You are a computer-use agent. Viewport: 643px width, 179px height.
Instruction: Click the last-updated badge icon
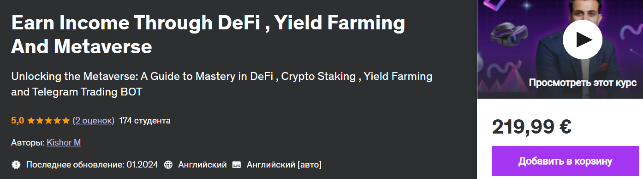pos(16,164)
